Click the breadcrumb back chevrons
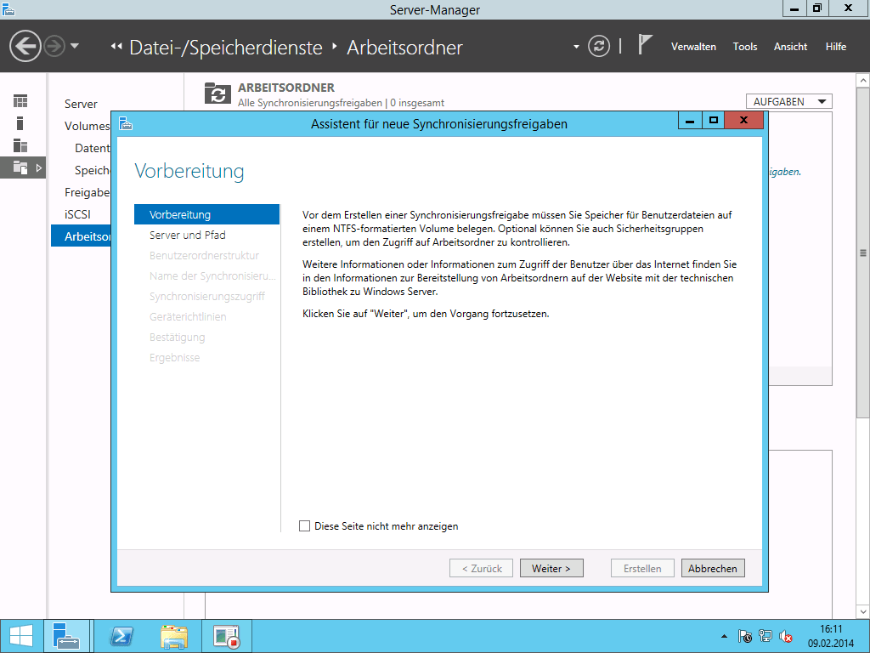 116,47
